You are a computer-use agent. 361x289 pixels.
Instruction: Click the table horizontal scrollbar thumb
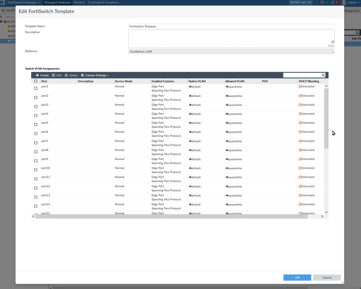point(172,216)
